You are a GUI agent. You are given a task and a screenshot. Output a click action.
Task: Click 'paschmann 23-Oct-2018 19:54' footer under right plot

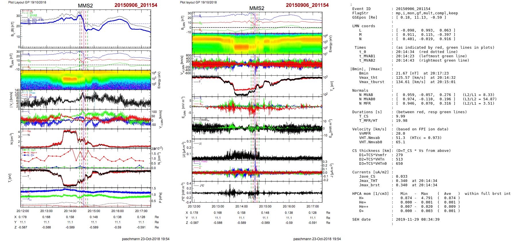click(317, 239)
